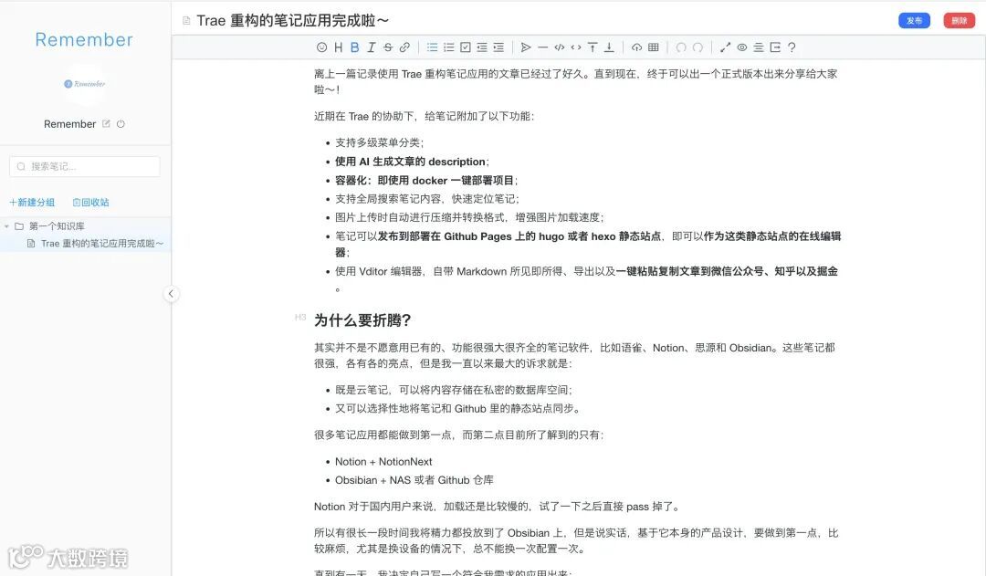Focus the 搜索笔记 search box
Viewport: 986px width, 576px height.
pos(85,166)
